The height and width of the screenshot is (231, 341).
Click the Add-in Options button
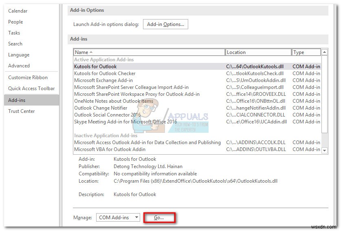tap(165, 24)
